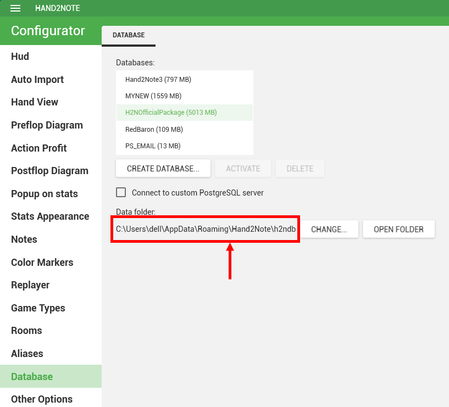The height and width of the screenshot is (407, 449).
Task: Switch to the DATABASE tab
Action: 129,35
